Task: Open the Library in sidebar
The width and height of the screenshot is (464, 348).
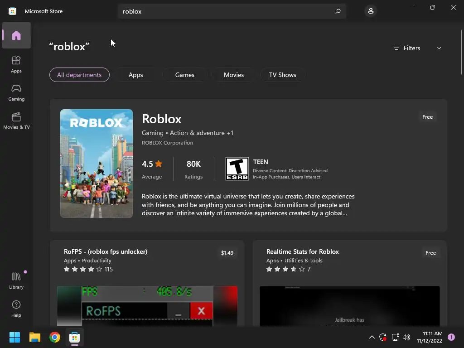Action: (16, 280)
